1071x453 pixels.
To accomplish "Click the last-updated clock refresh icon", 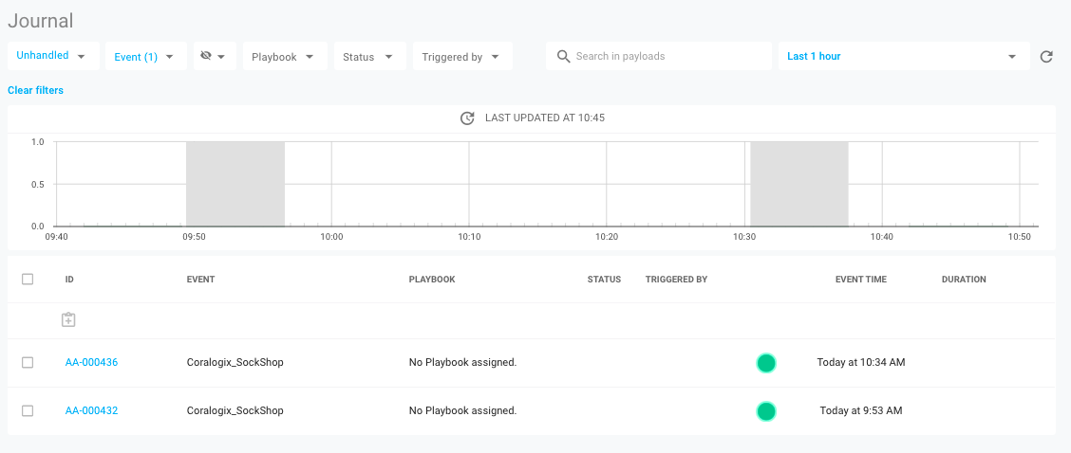I will [x=466, y=118].
